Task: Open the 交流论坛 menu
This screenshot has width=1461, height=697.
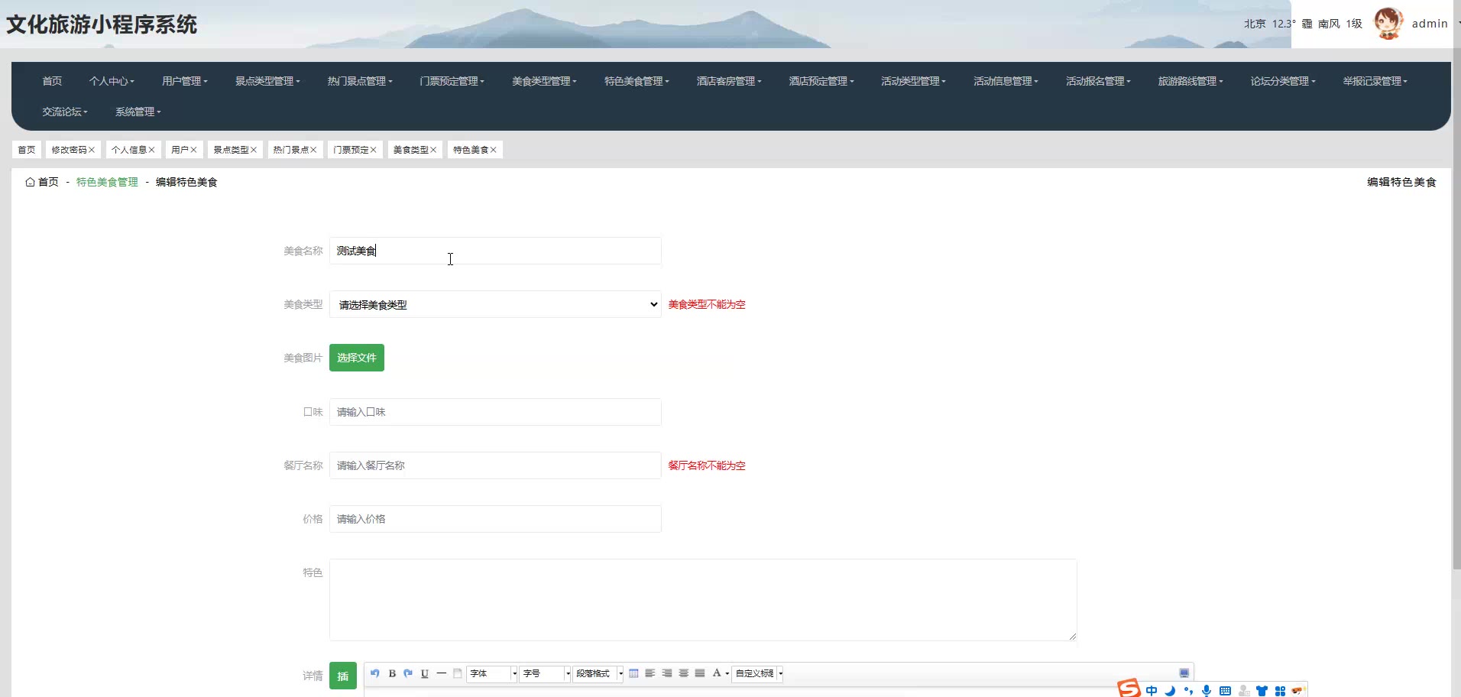Action: coord(65,112)
